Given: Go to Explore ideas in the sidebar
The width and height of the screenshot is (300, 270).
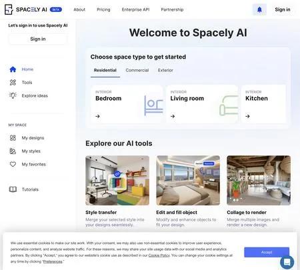Looking at the screenshot, I should [x=35, y=95].
